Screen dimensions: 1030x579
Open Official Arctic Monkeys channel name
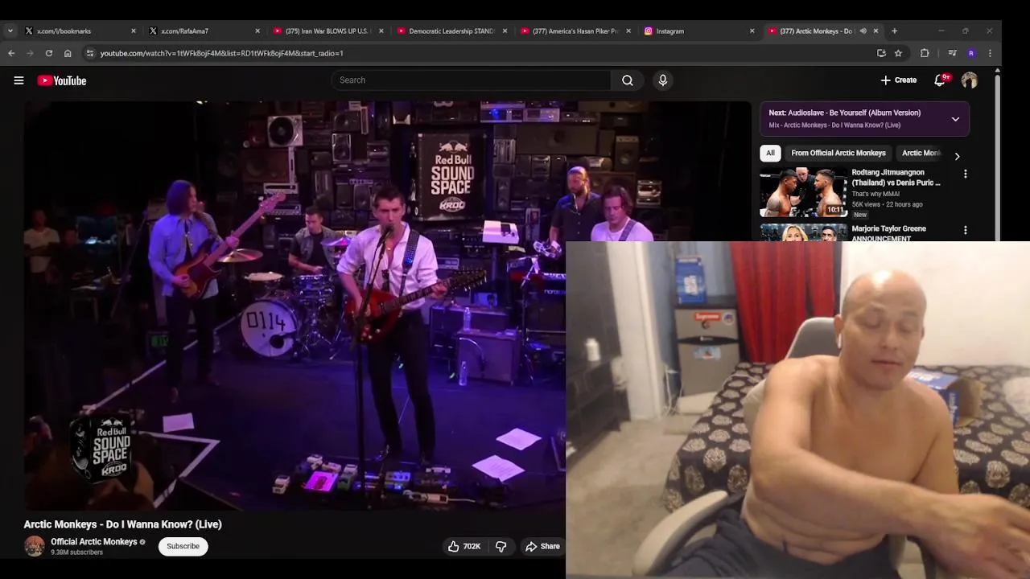94,542
